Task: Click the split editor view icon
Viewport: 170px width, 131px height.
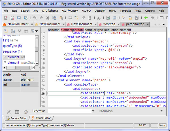Action: coord(161,18)
